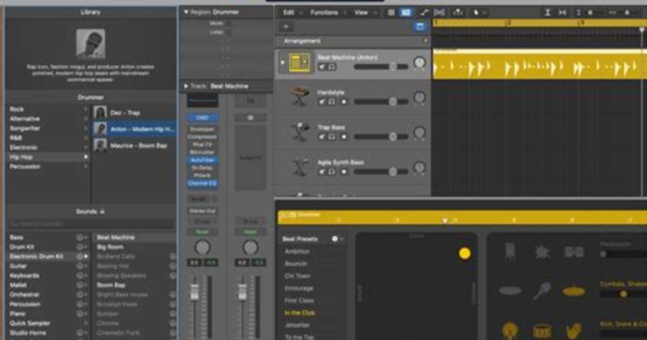
Task: Expand the Track: Beat Machine inspector section
Action: [186, 86]
